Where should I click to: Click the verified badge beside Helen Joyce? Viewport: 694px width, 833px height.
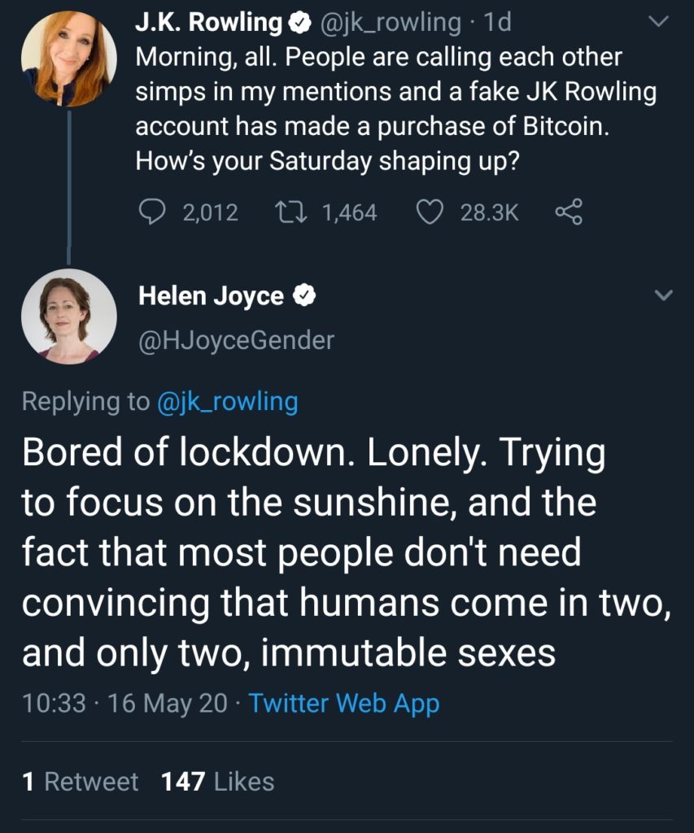(x=304, y=296)
